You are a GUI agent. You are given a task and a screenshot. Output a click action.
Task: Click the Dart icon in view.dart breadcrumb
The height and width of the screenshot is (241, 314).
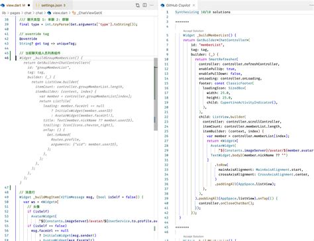(x=49, y=13)
